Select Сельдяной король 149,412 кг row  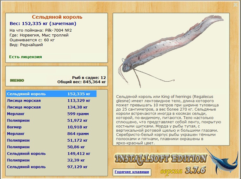pyautogui.click(x=51, y=153)
